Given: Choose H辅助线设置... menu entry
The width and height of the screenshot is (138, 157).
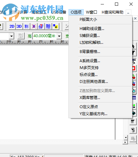Looking at the screenshot, I should coord(100,29).
